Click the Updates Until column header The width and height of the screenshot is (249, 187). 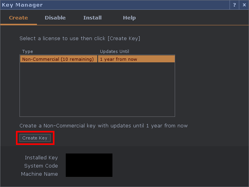point(114,51)
